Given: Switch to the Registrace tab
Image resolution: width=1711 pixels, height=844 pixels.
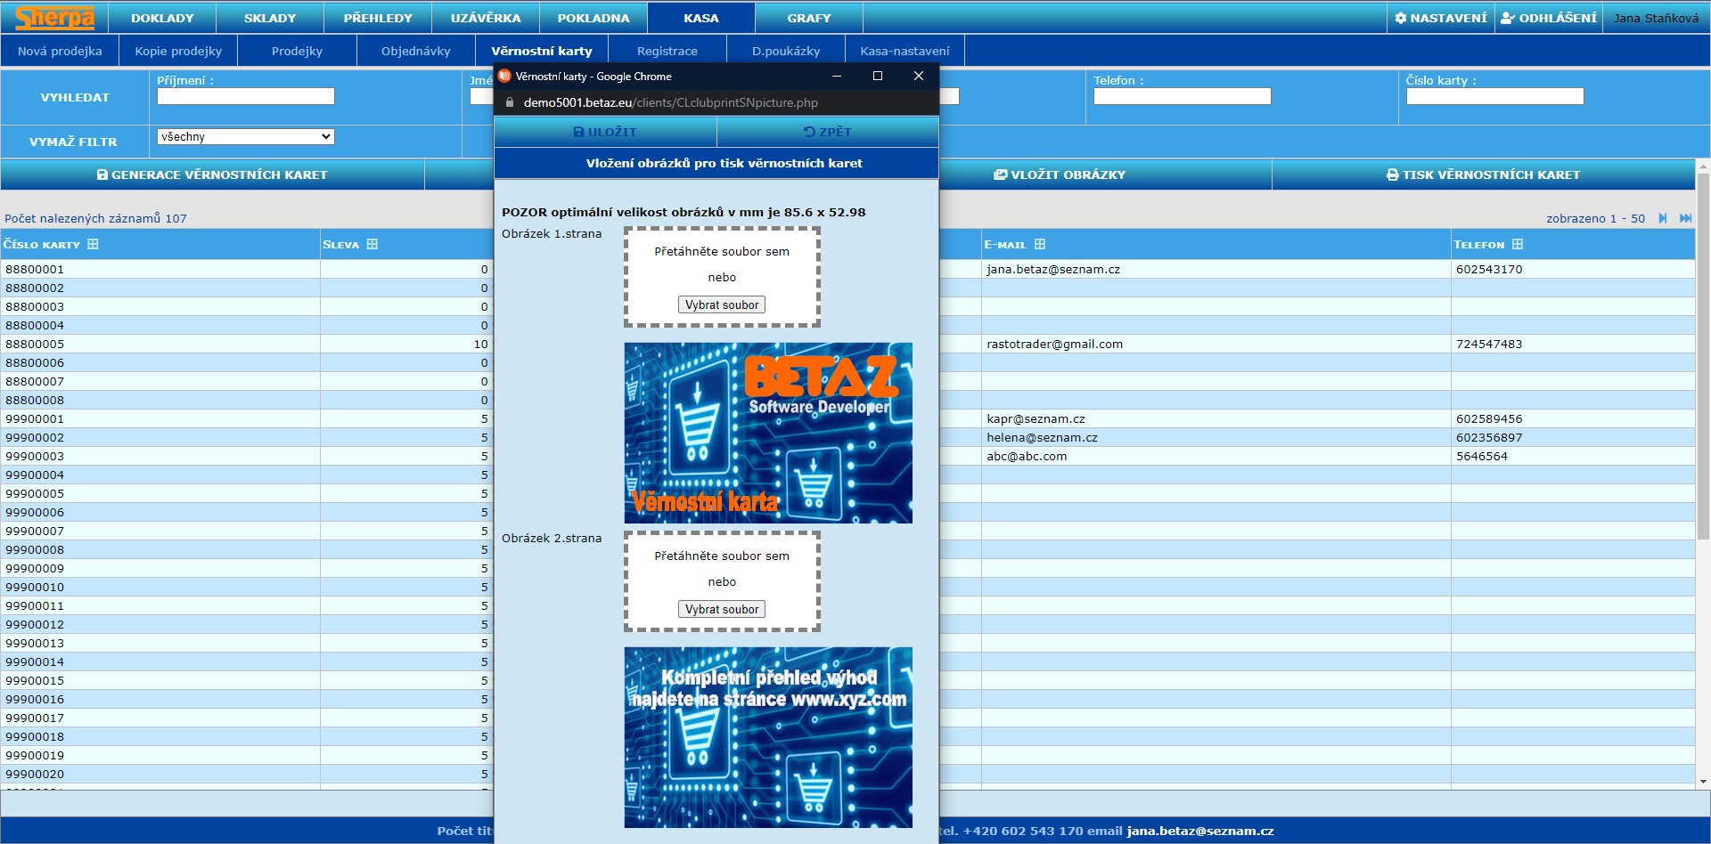Looking at the screenshot, I should coord(667,51).
